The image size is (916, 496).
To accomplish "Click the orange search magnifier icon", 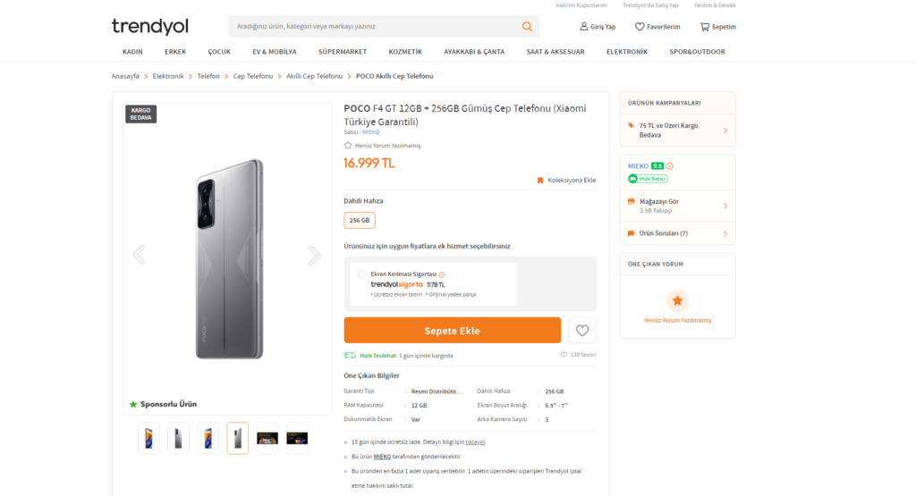I will 528,27.
